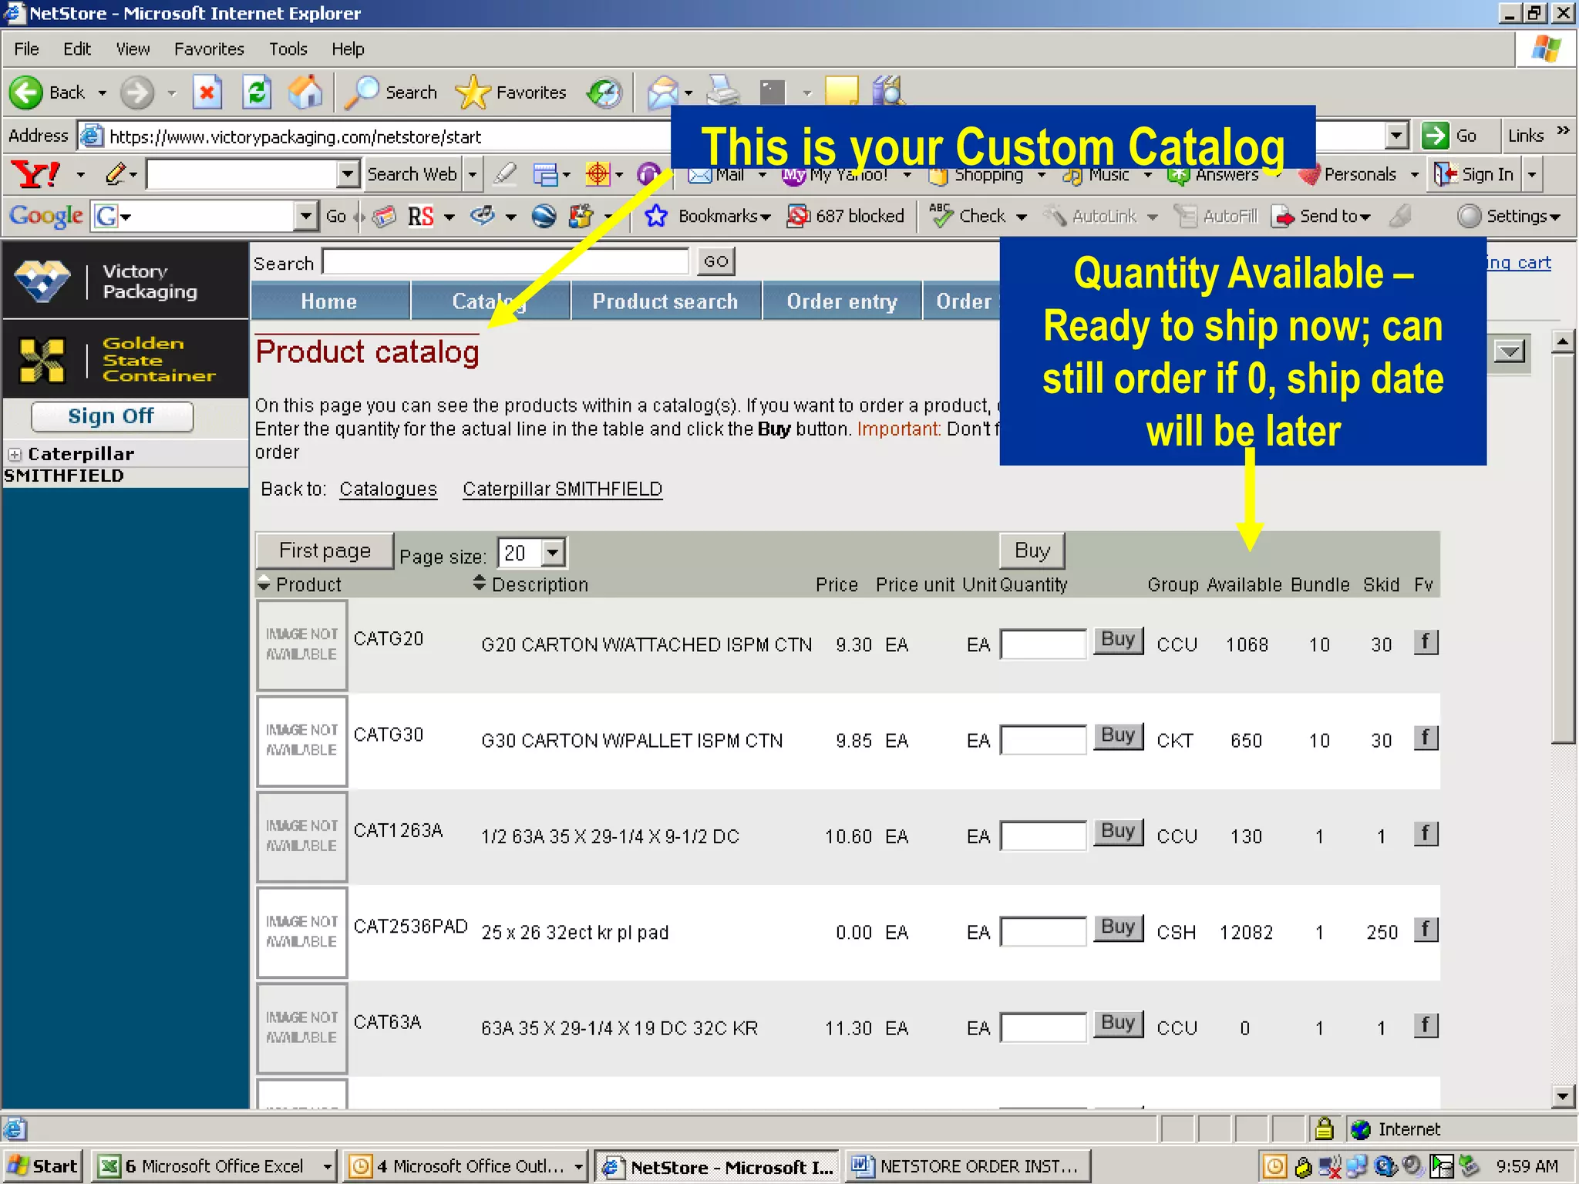Expand the Caterpillar SMITHFIELD tree node
1579x1184 pixels.
(x=15, y=454)
